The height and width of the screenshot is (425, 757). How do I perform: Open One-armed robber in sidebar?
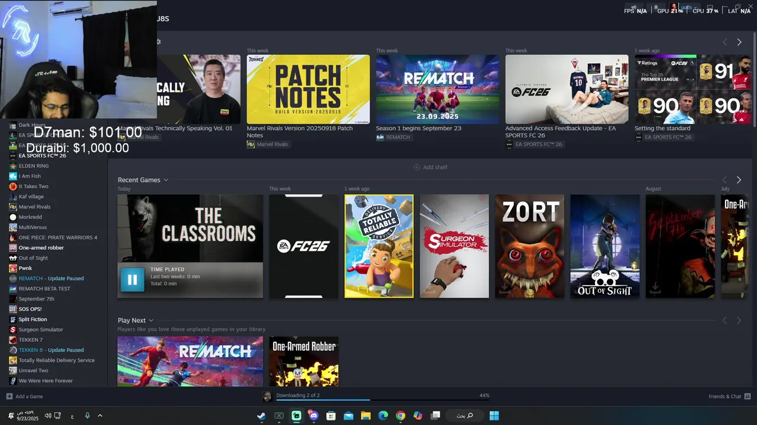41,248
